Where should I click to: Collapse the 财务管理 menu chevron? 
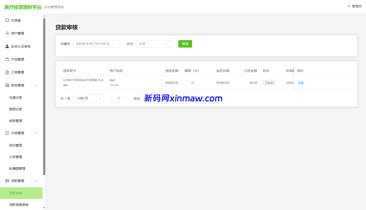pyautogui.click(x=36, y=85)
